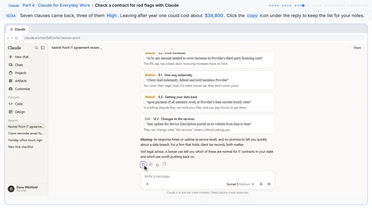Open search in the Claude sidebar
Image resolution: width=372 pixels, height=209 pixels.
click(36, 48)
